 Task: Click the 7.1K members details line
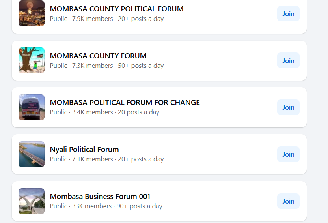107,159
